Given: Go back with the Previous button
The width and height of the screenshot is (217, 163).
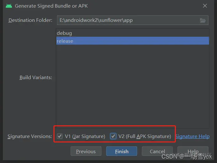Looking at the screenshot, I should coord(86,151).
